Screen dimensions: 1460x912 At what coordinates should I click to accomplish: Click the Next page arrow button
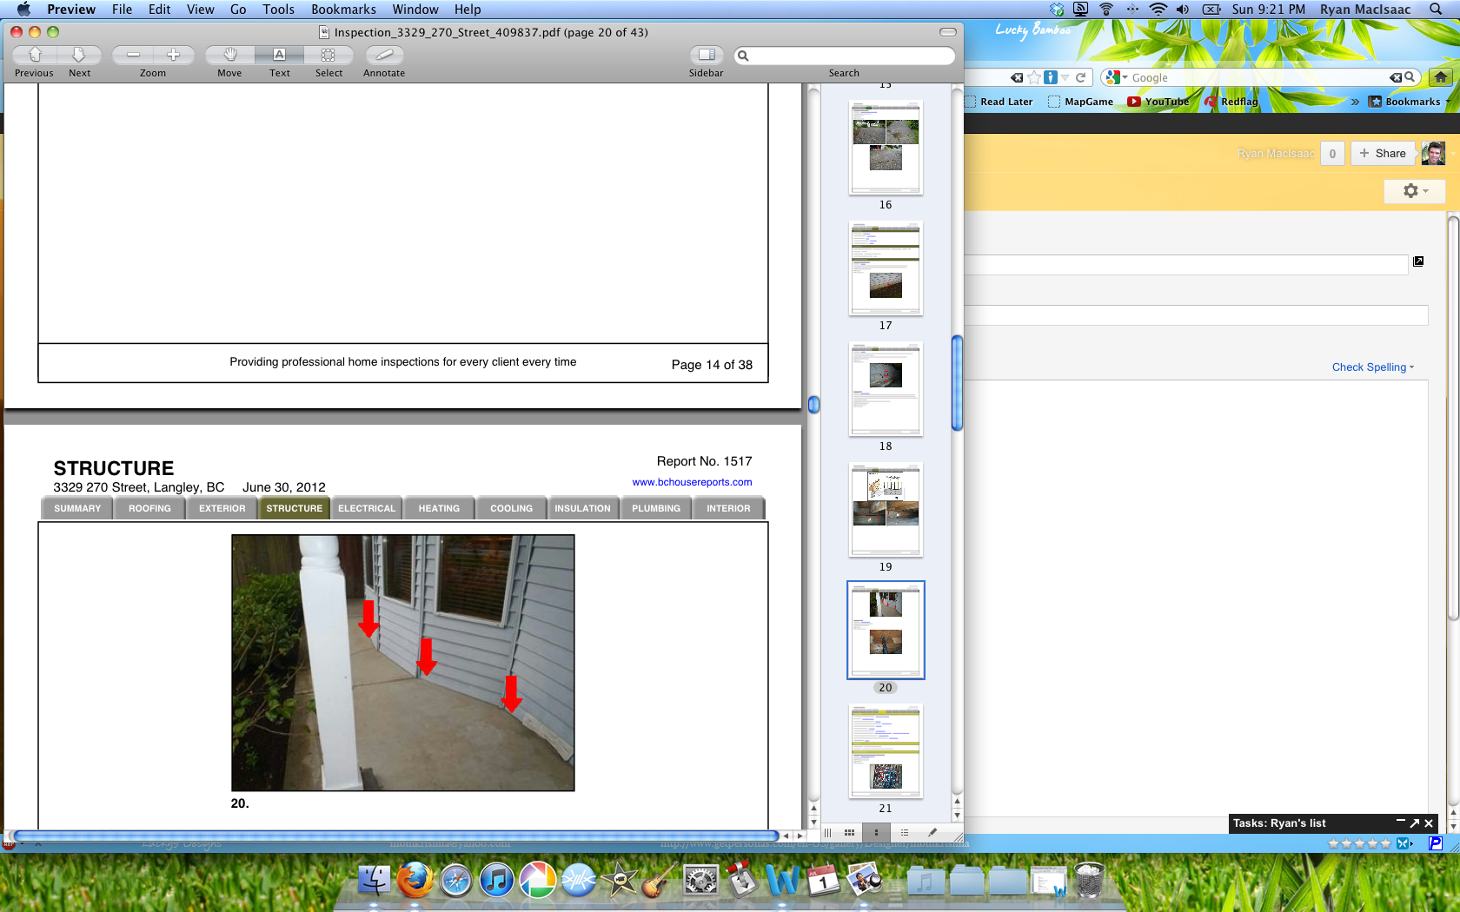click(79, 55)
